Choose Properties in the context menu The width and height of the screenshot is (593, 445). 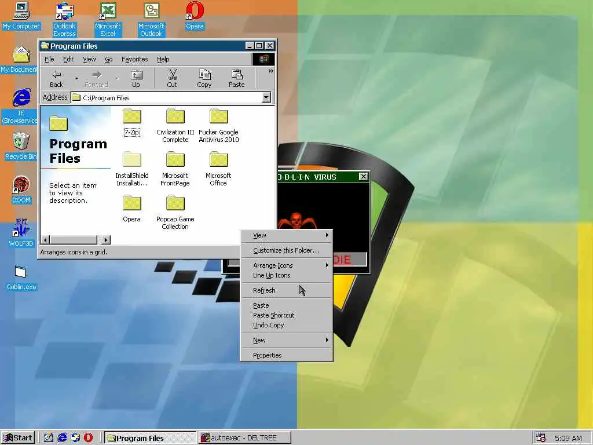287,355
